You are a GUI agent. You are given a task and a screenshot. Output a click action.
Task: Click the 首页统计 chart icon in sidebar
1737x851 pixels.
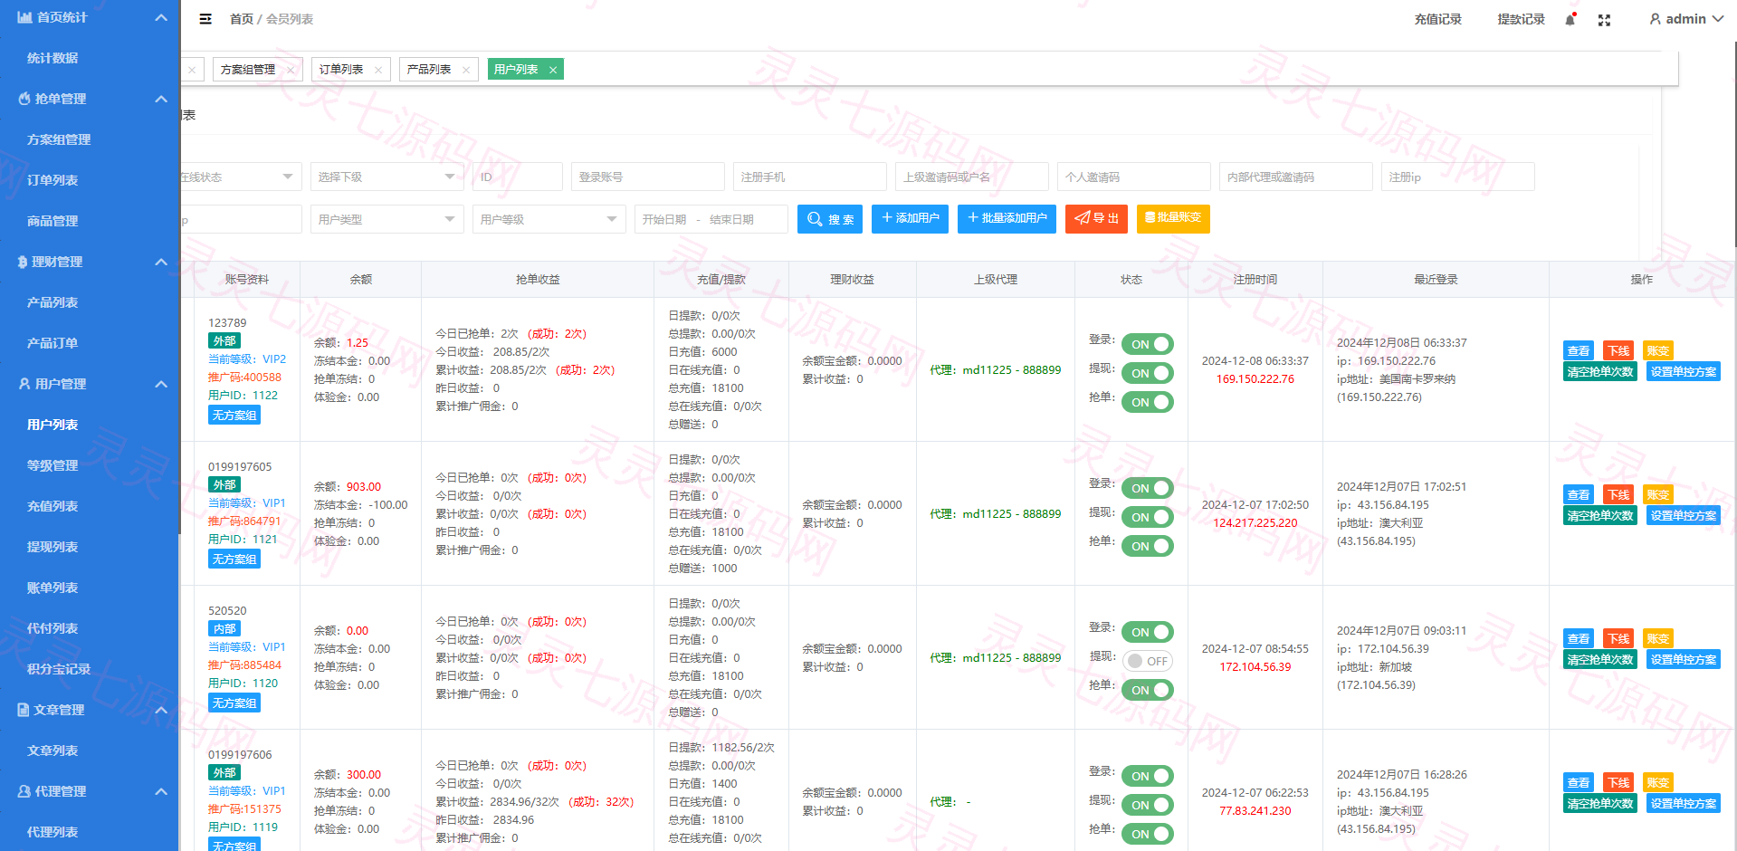tap(25, 17)
